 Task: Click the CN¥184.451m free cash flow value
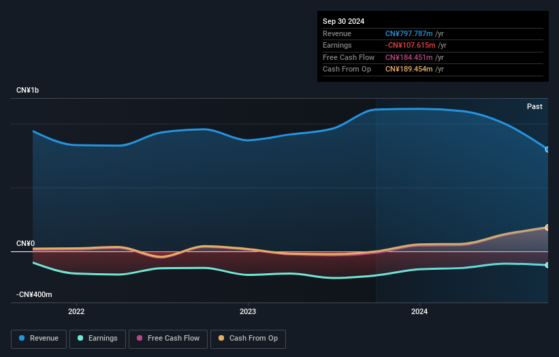pos(409,57)
